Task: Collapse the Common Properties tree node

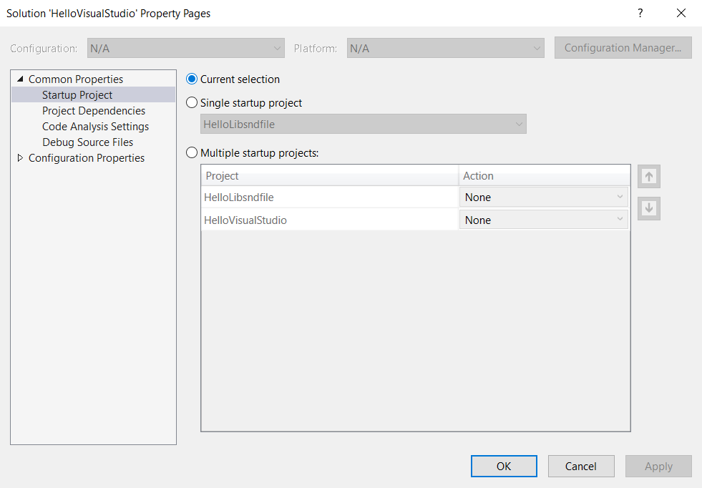Action: (x=20, y=79)
